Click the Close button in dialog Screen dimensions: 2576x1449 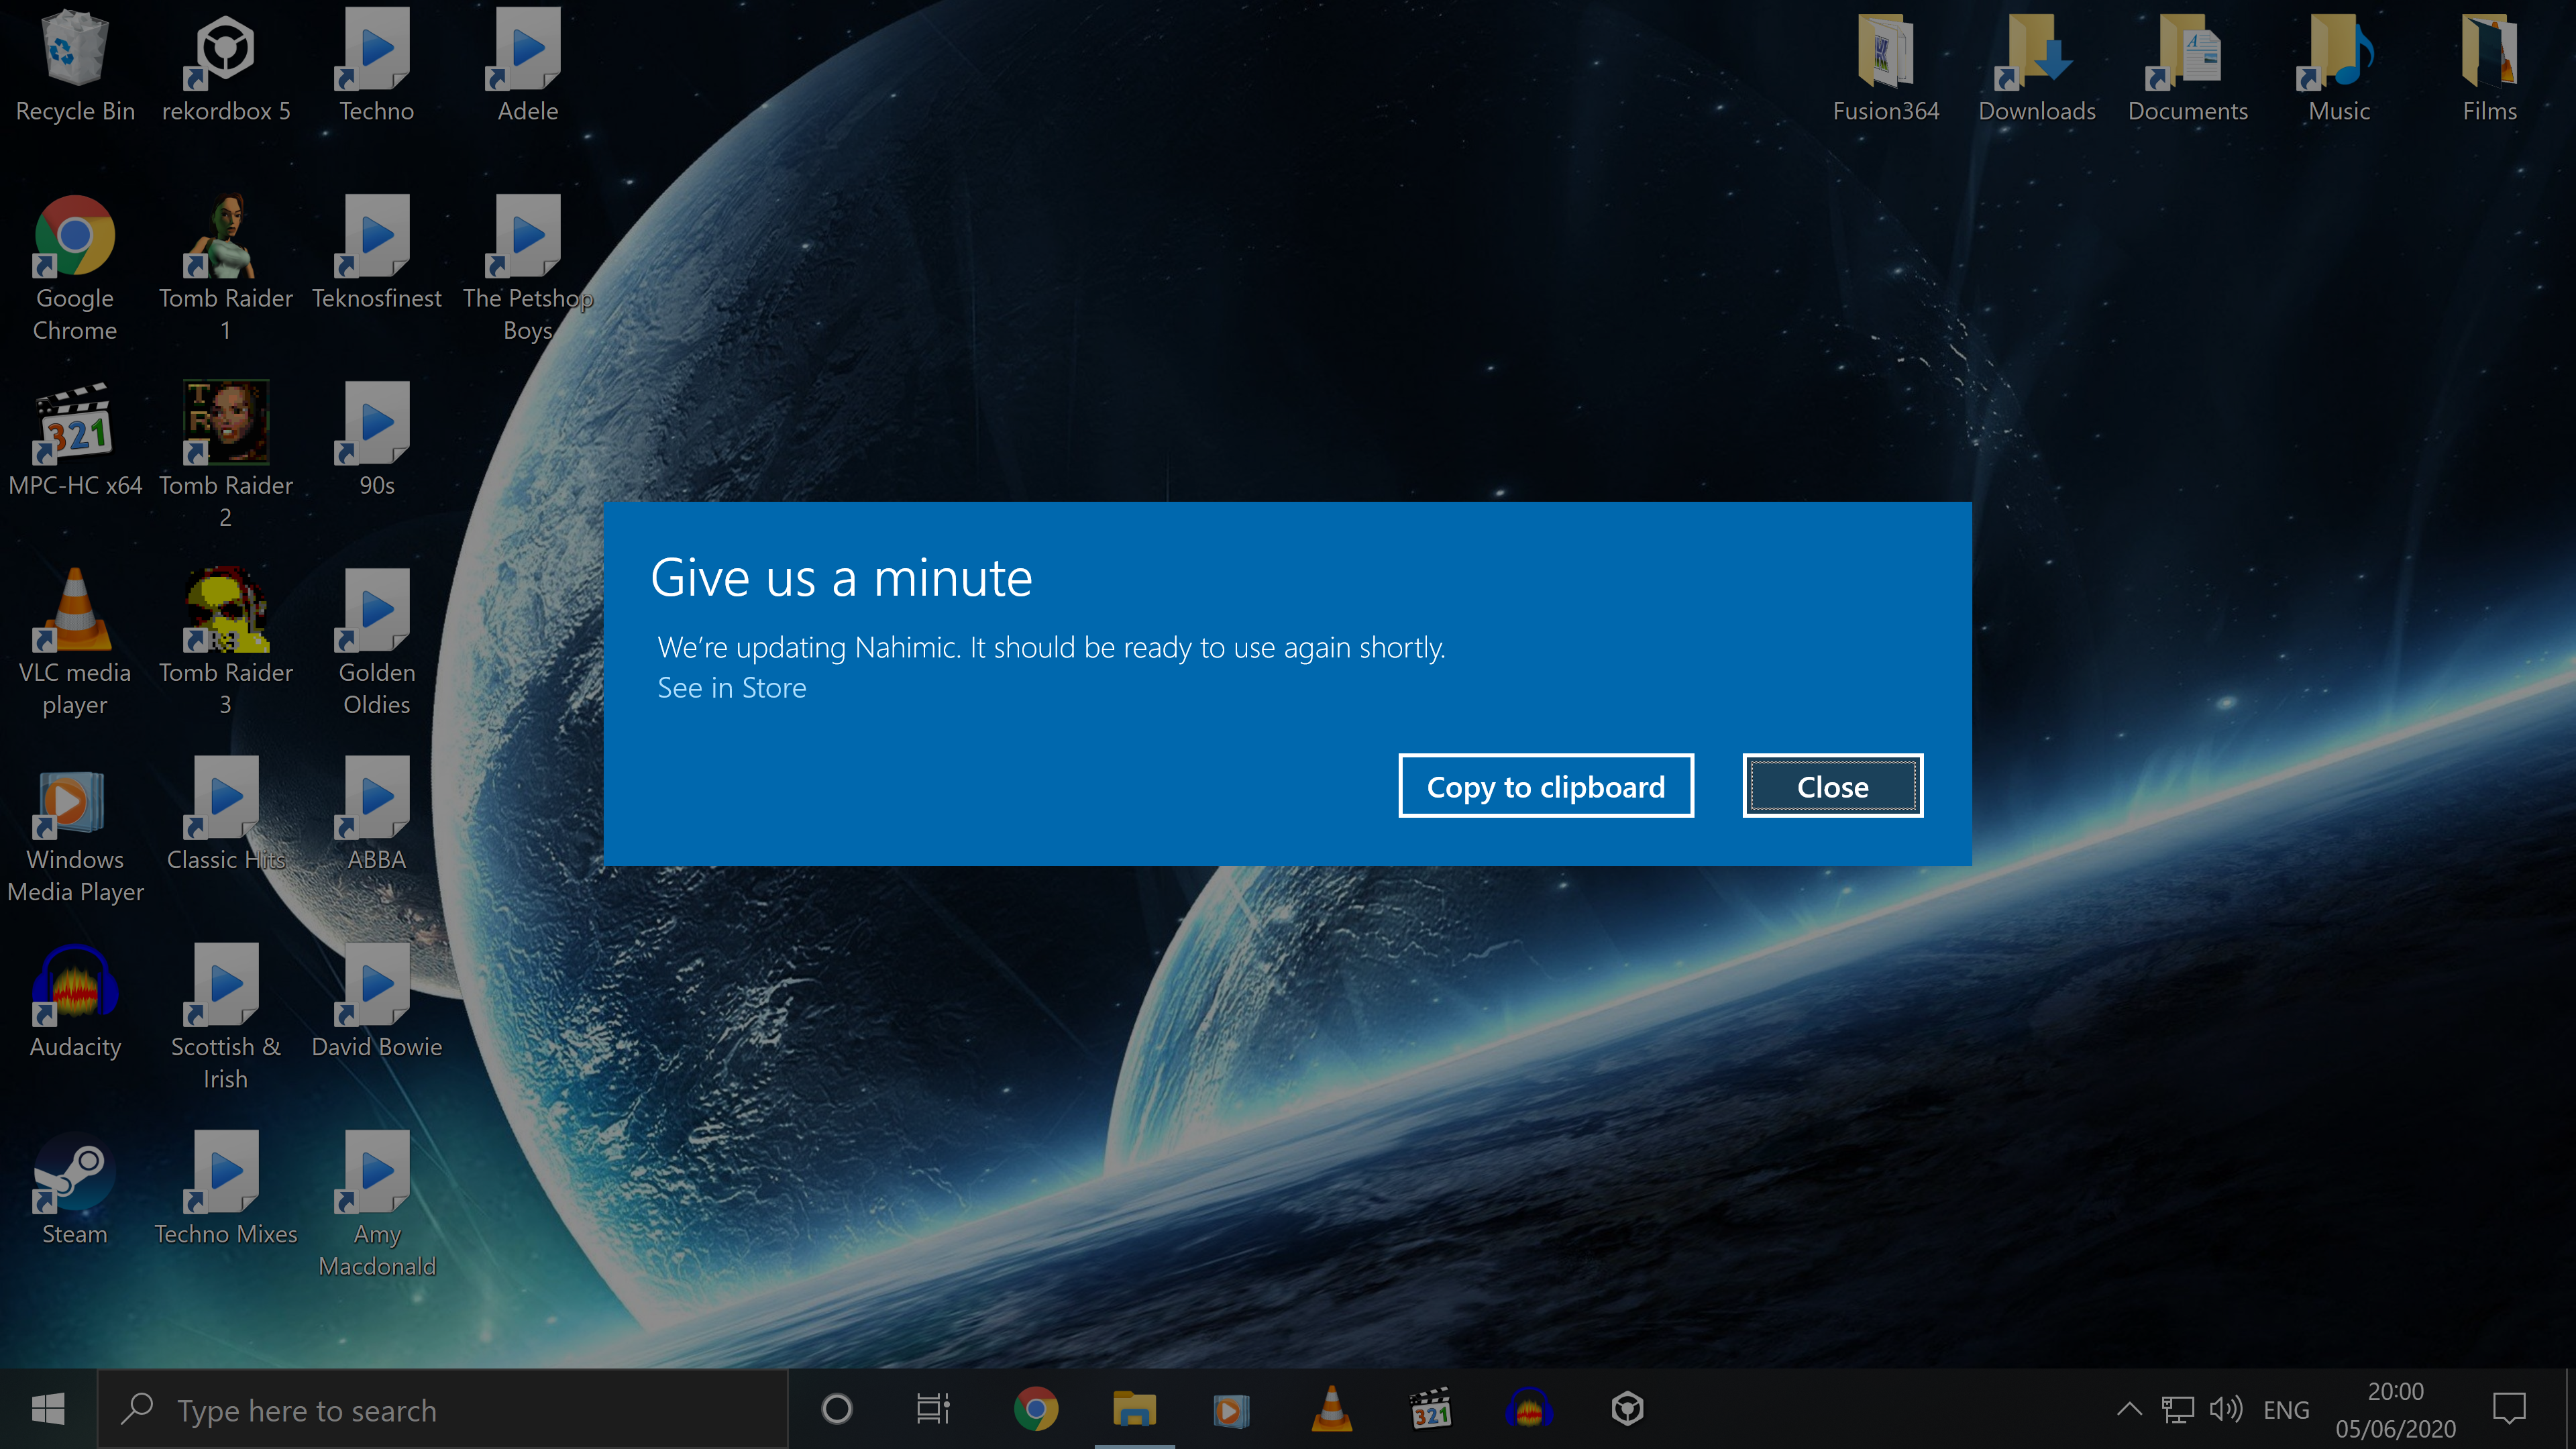tap(1832, 786)
